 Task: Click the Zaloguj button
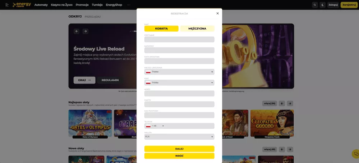tap(333, 5)
